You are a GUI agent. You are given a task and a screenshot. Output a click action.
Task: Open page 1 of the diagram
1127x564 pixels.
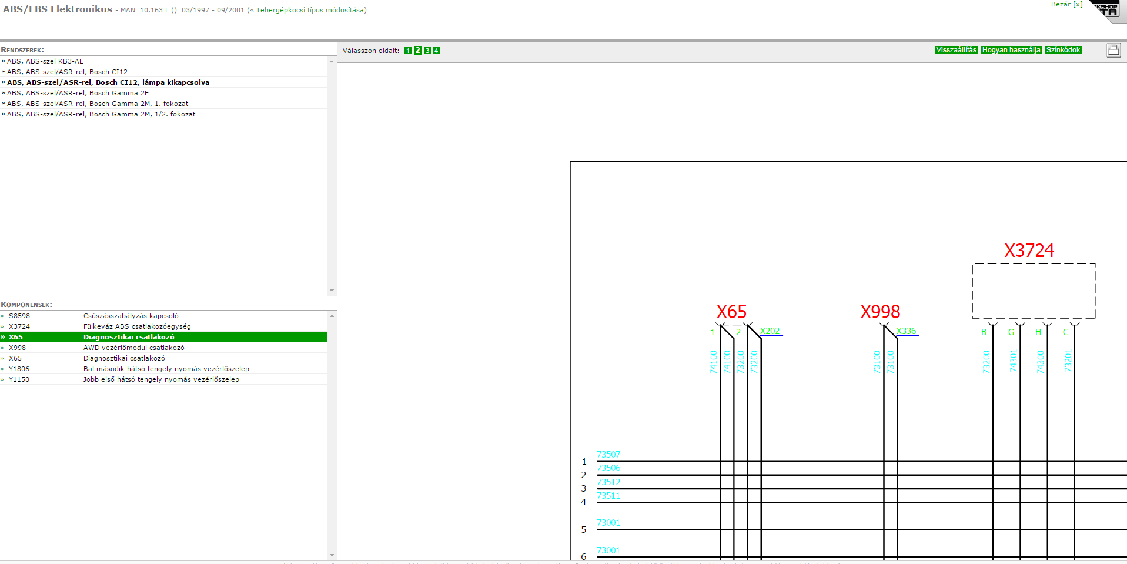(408, 51)
